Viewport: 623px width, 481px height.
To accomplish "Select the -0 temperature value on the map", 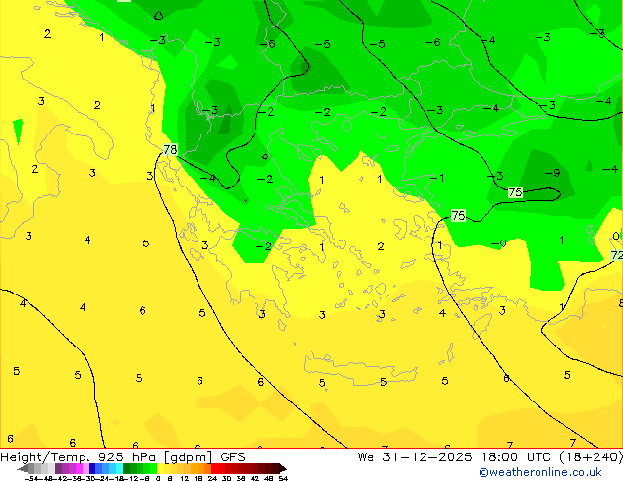I will [499, 243].
